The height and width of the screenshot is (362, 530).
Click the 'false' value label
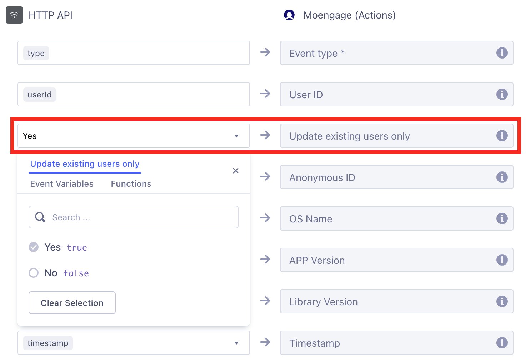[x=76, y=273]
